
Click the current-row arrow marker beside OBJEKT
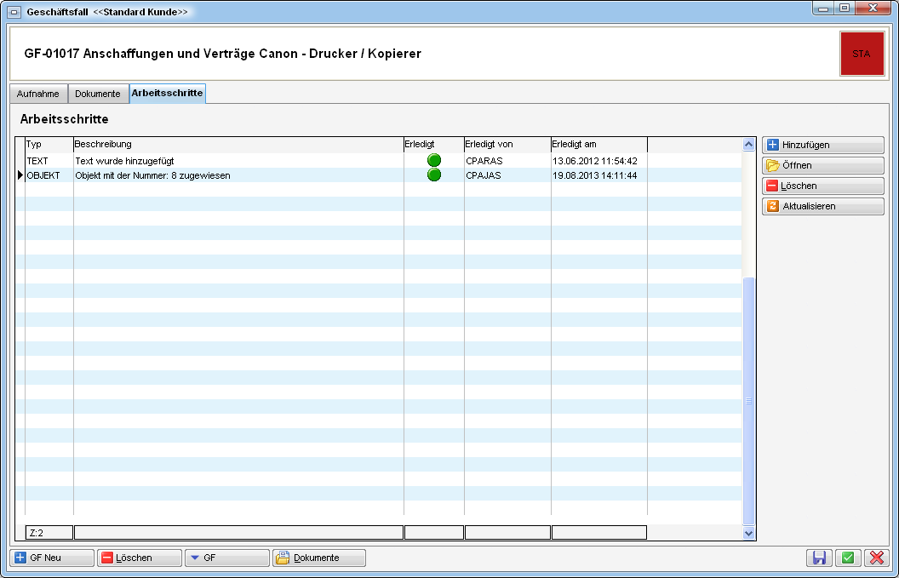(20, 175)
